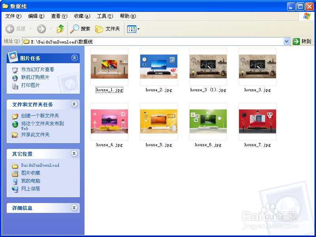Expand the address bar dropdown
Screen dimensions: 316x237
tap(286, 41)
